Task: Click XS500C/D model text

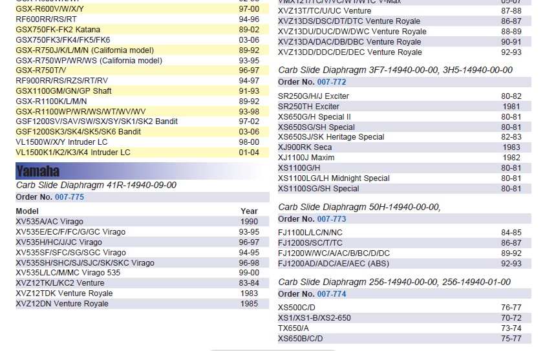Action: [297, 308]
